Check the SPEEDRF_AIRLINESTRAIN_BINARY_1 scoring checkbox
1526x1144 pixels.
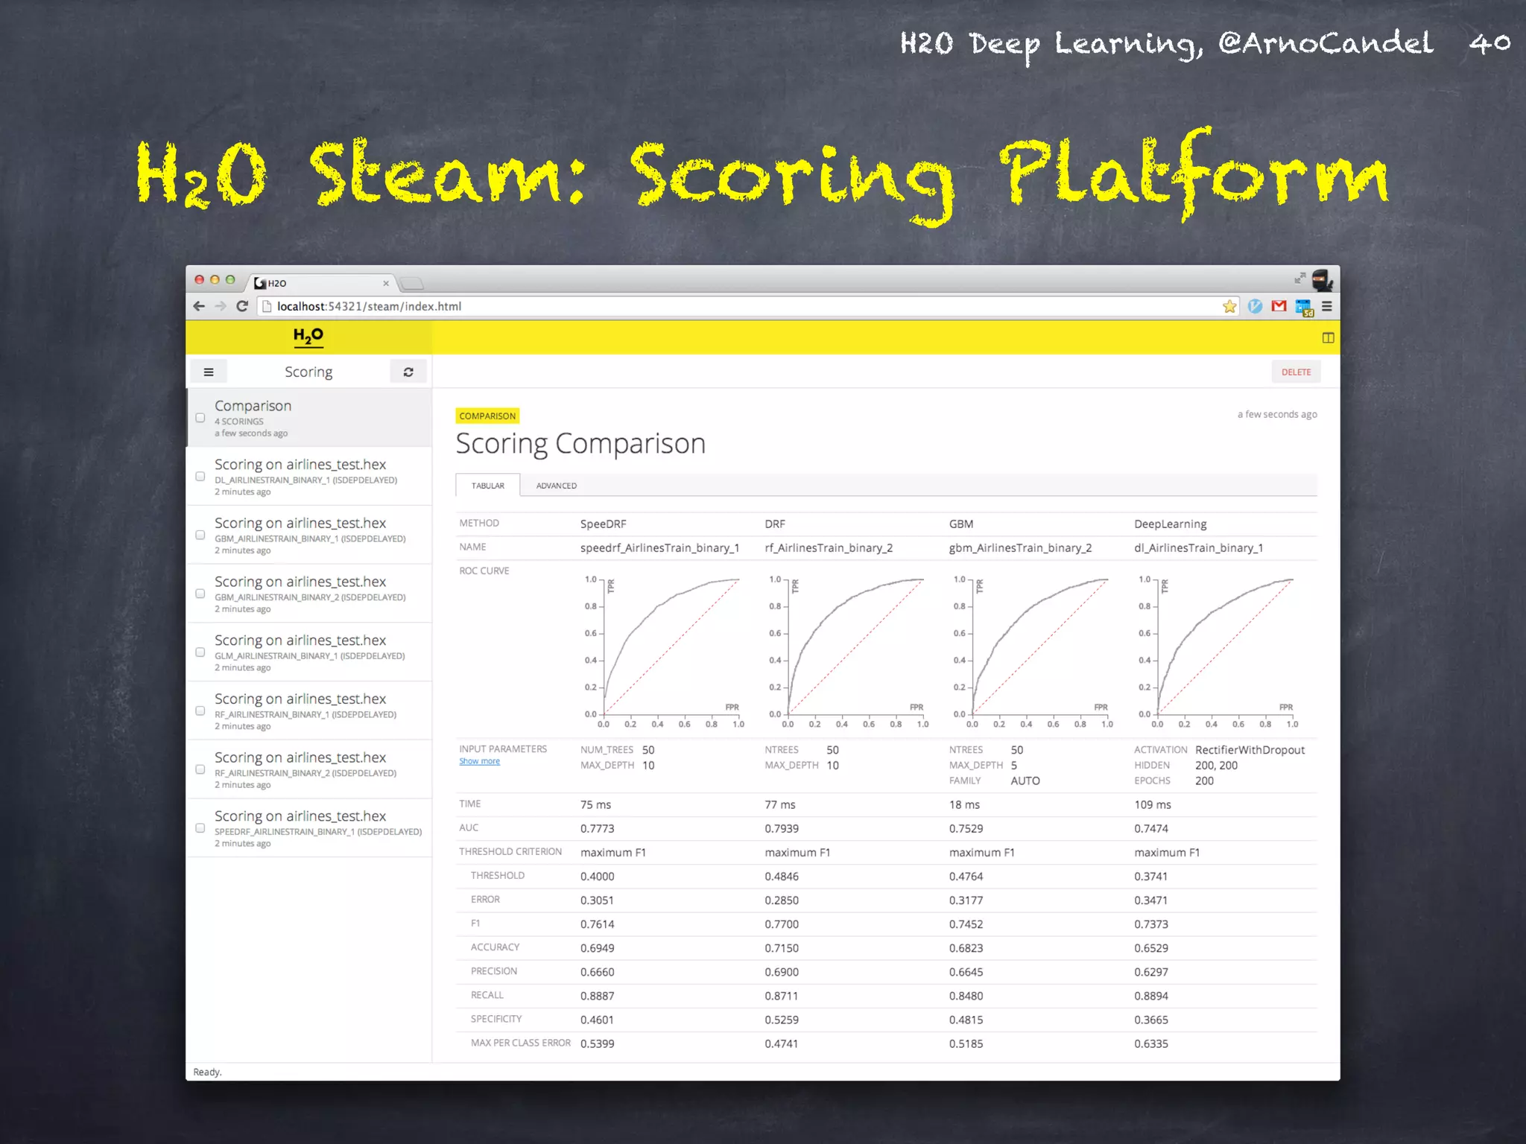[x=200, y=827]
